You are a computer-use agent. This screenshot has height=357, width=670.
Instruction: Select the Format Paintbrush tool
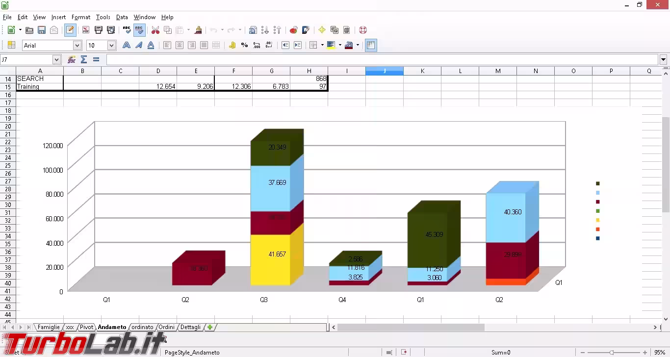(x=198, y=30)
